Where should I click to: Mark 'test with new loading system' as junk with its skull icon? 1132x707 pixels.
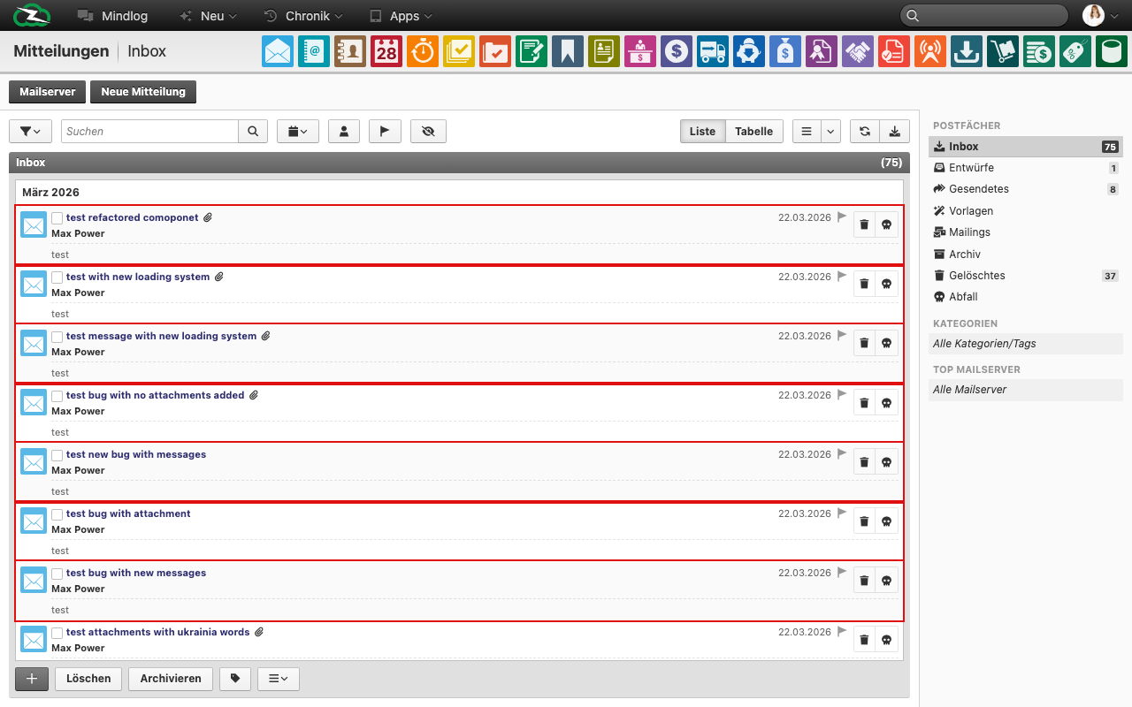[887, 284]
